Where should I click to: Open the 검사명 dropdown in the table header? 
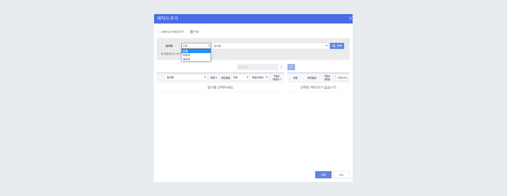point(186,78)
